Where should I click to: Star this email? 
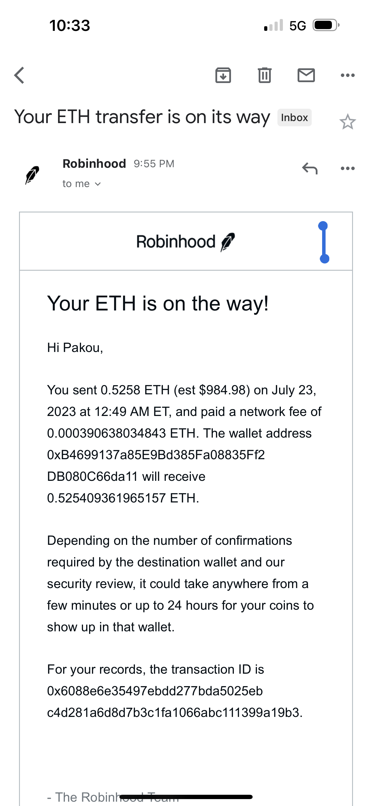347,122
